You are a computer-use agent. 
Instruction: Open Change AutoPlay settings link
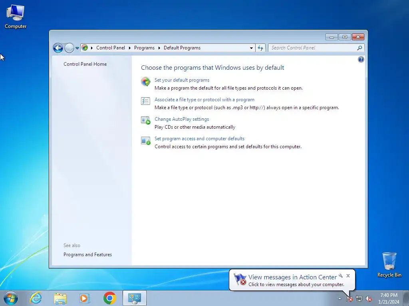click(182, 119)
